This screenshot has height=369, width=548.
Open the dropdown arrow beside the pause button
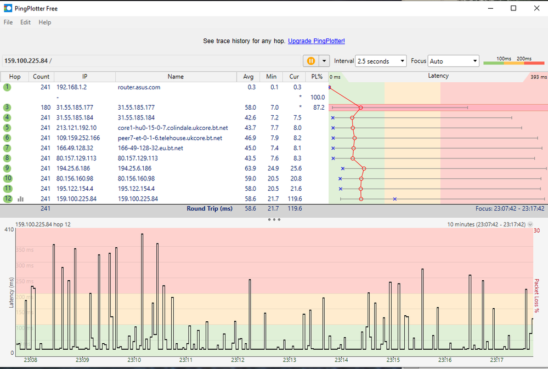(x=324, y=61)
